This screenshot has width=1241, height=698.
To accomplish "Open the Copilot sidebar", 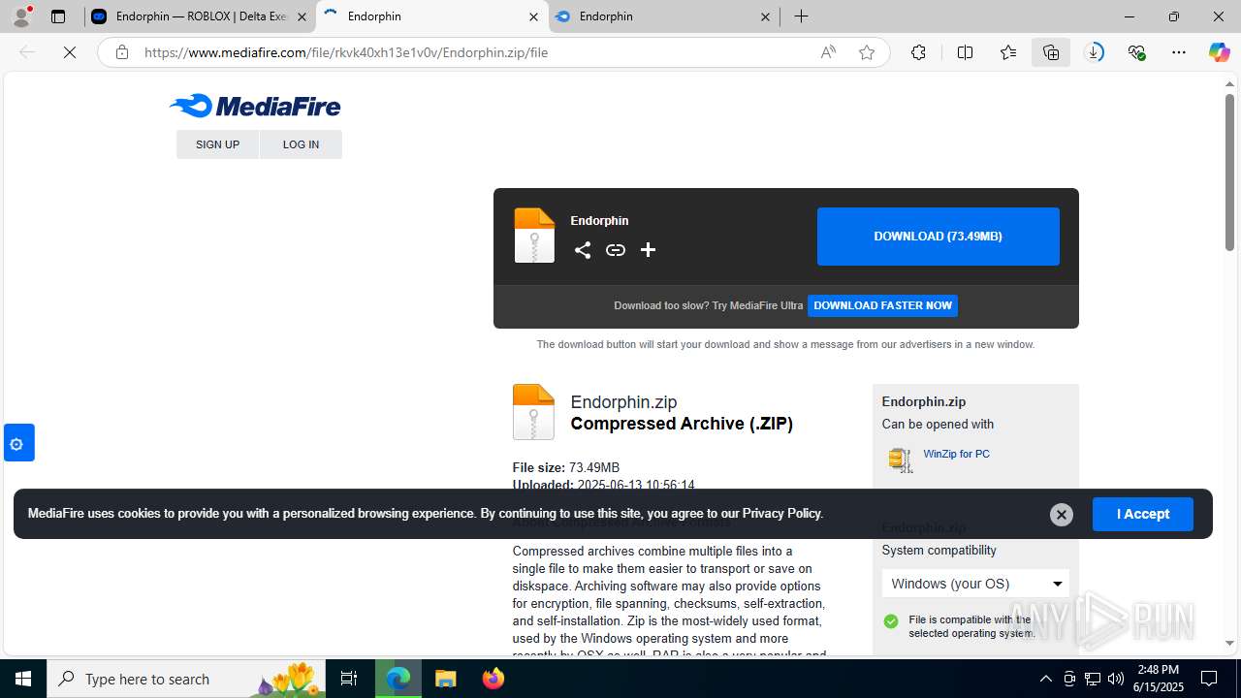I will coord(1219,52).
